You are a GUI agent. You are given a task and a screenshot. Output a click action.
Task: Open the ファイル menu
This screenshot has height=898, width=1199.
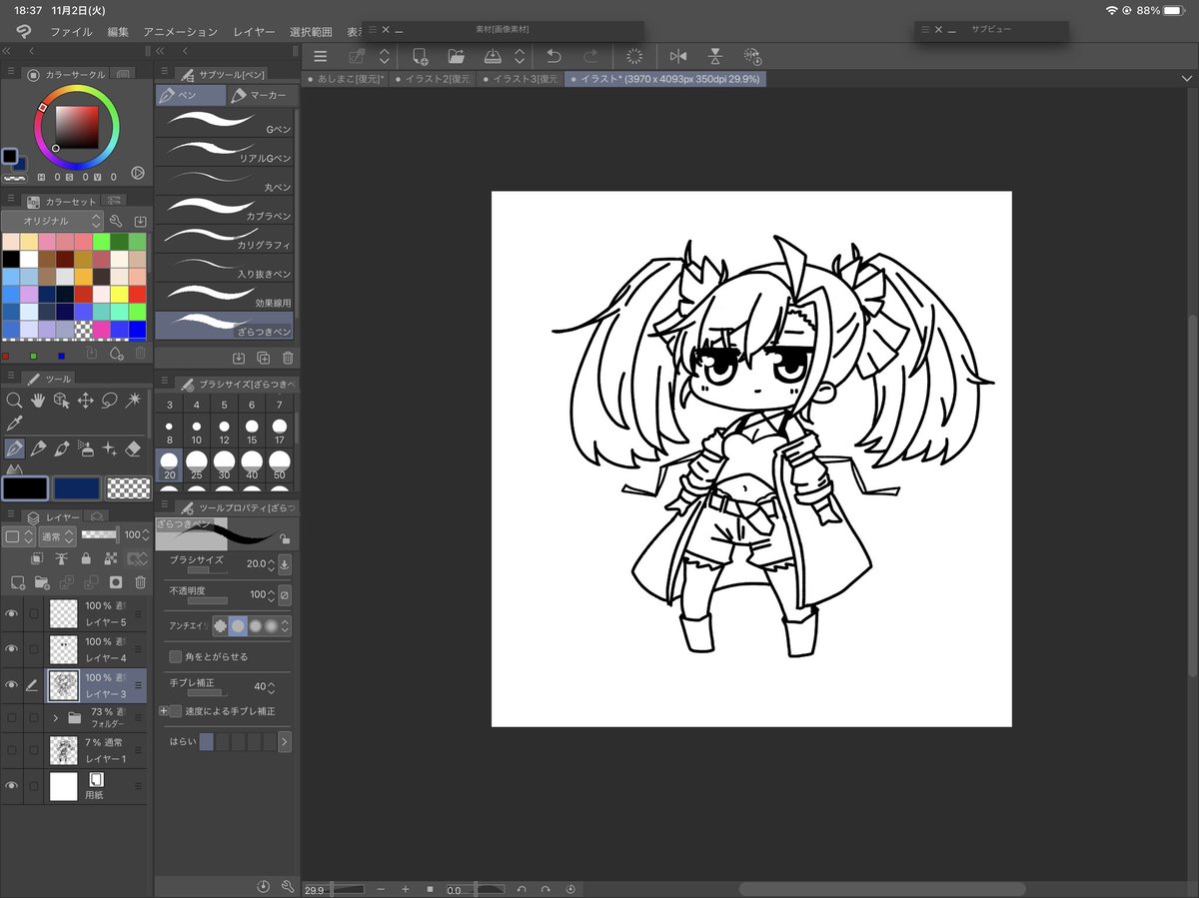click(71, 32)
